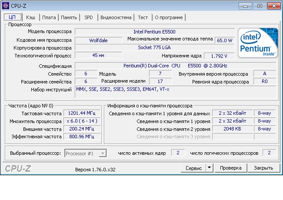This screenshot has width=283, height=200.
Task: Click the instruction set list MMX, SSE...
Action: point(176,92)
